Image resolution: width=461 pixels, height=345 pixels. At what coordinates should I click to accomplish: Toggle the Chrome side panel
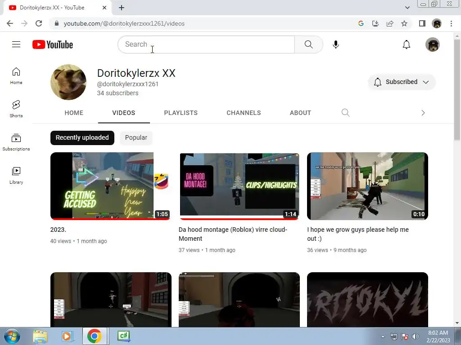[x=422, y=23]
